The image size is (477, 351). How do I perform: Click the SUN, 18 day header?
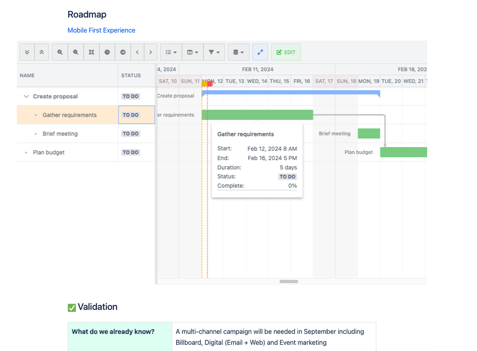pos(346,81)
